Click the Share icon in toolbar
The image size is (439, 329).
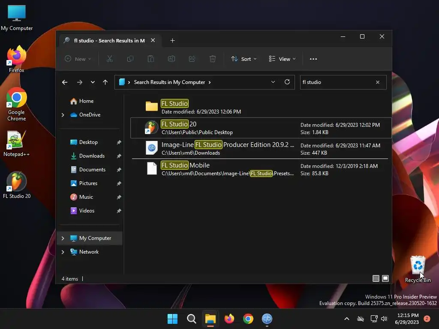(x=192, y=59)
